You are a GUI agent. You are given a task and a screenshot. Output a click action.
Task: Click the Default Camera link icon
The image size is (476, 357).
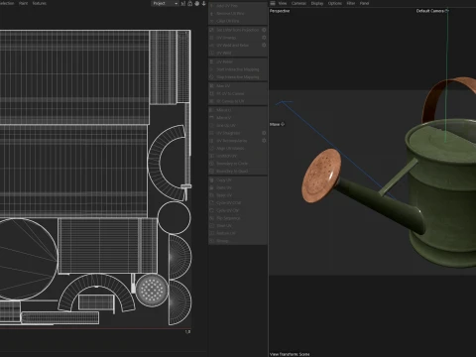tap(447, 11)
